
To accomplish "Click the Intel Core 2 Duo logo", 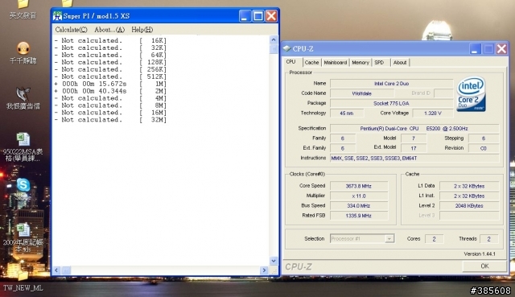I will (x=471, y=94).
